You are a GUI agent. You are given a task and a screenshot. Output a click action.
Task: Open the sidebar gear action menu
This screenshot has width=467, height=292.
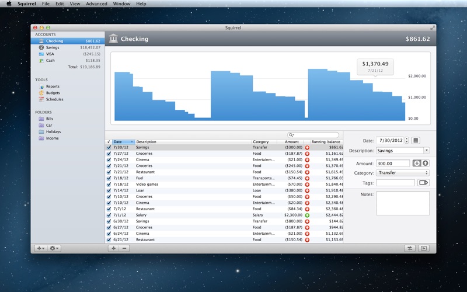pos(55,248)
